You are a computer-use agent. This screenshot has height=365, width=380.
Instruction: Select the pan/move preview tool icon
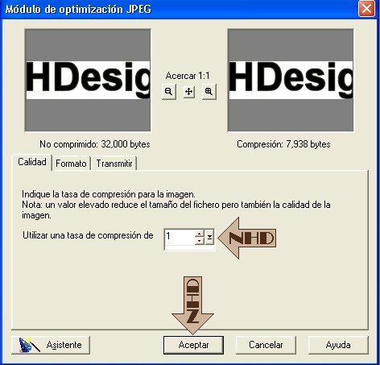[189, 92]
